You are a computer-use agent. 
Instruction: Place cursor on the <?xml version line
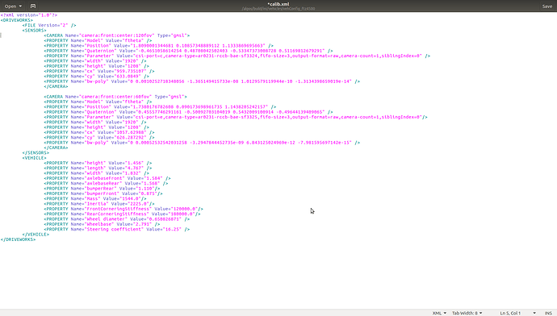[29, 15]
